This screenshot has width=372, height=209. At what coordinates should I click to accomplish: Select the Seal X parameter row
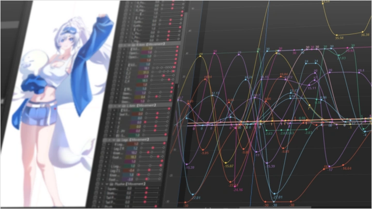click(140, 114)
